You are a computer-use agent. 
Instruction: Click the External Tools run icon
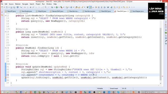click(61, 7)
